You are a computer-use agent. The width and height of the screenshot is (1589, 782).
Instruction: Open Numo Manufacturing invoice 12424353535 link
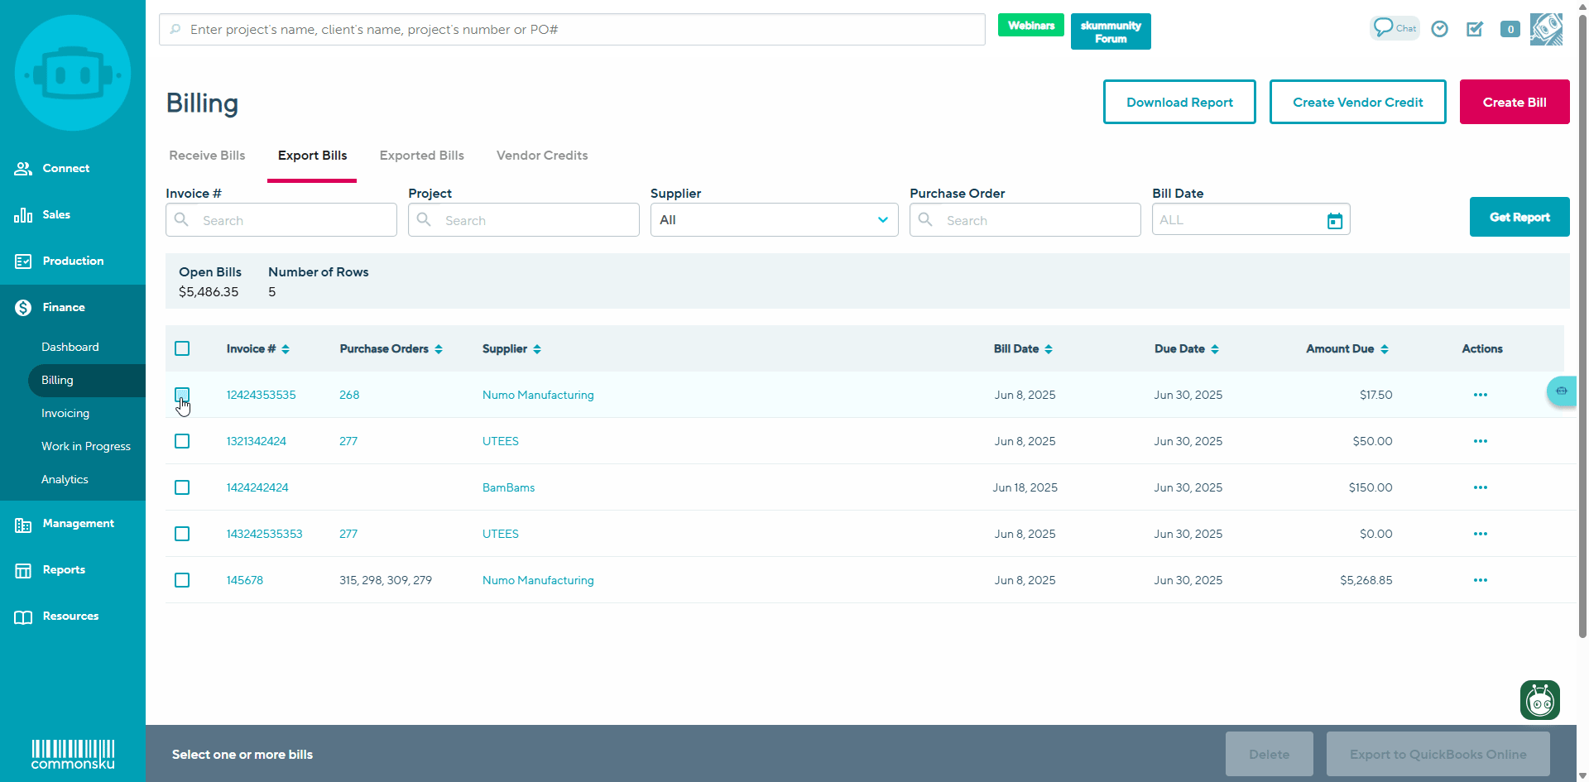click(x=261, y=395)
